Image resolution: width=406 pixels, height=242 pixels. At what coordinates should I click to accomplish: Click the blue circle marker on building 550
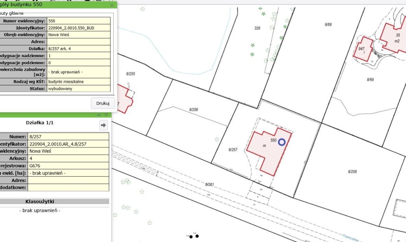coord(282,142)
